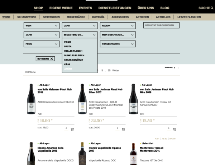
Task: Select KÄSE in the Begleitend zu list
Action: pos(67,64)
